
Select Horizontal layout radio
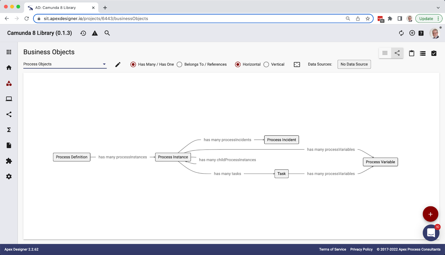(238, 64)
